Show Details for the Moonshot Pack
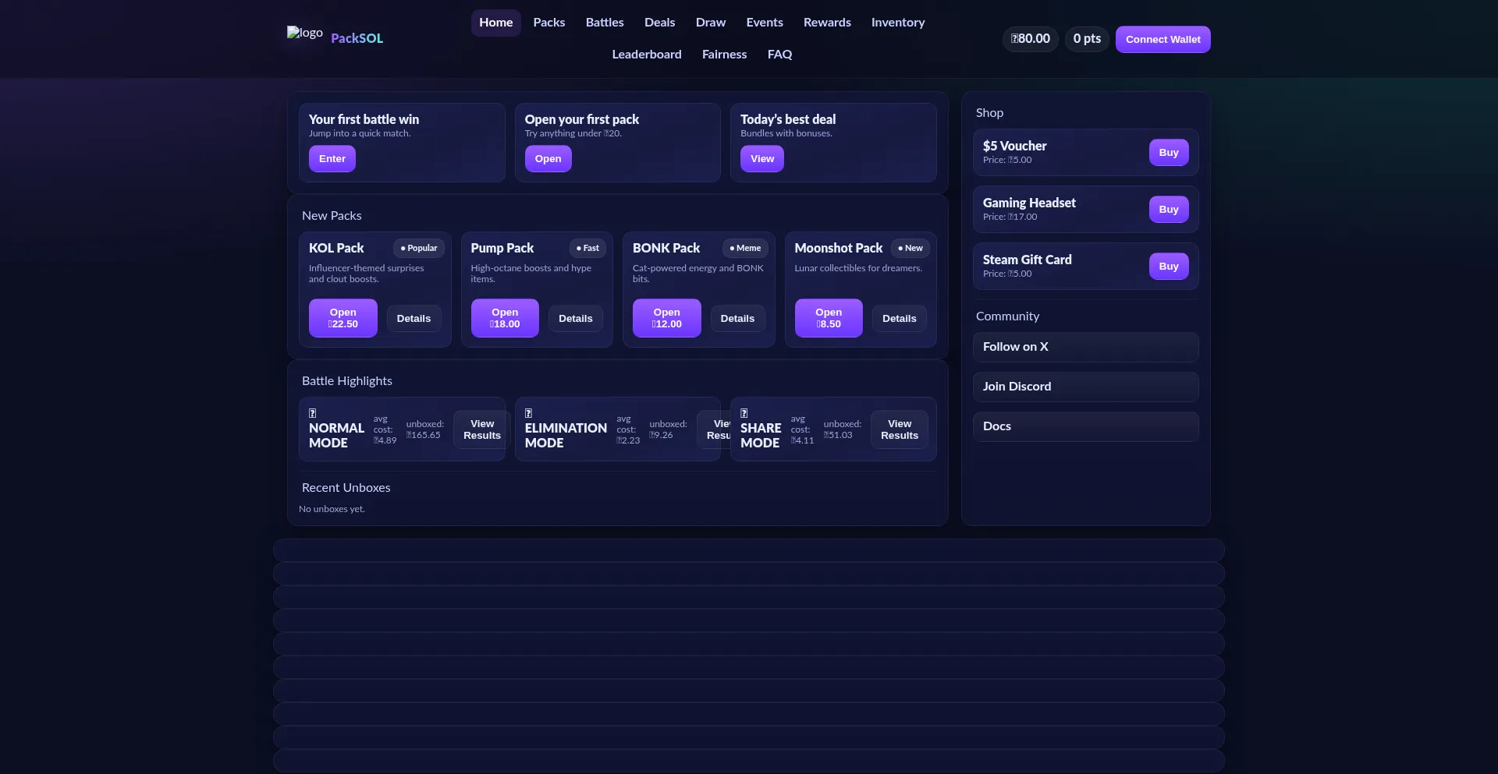 pyautogui.click(x=899, y=319)
